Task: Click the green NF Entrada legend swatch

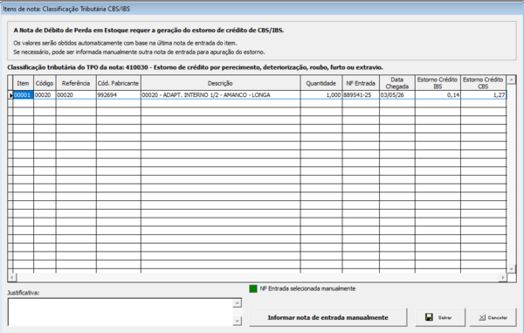Action: (x=253, y=288)
